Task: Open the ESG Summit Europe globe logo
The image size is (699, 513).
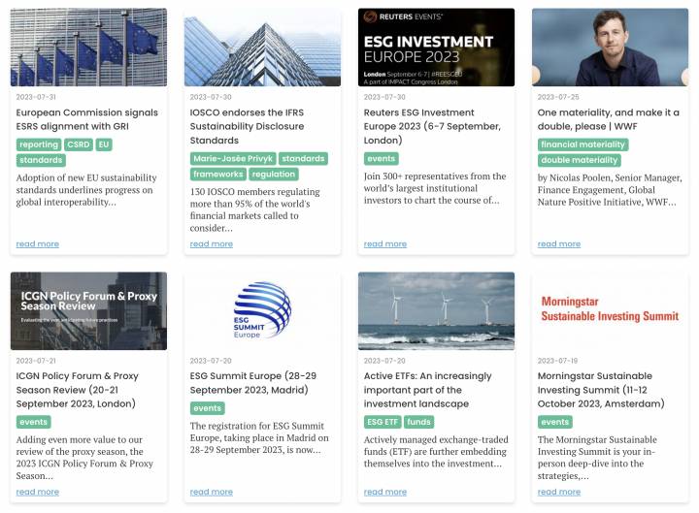Action: (262, 310)
